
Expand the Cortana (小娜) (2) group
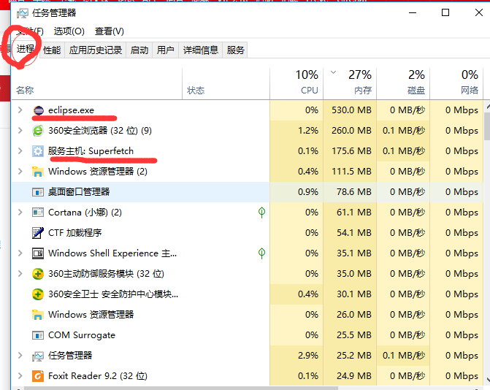click(x=20, y=213)
